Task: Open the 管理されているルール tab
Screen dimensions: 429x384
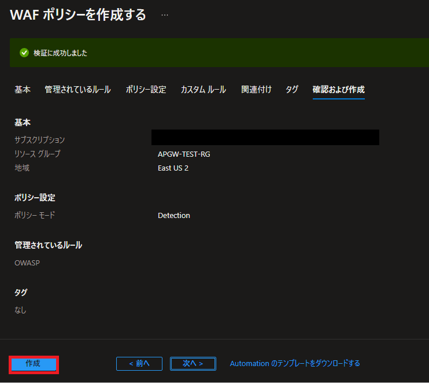Action: click(77, 90)
